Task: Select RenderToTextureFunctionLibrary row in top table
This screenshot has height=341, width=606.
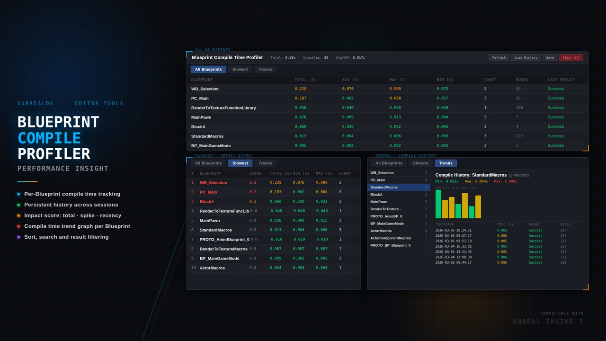Action: point(387,108)
